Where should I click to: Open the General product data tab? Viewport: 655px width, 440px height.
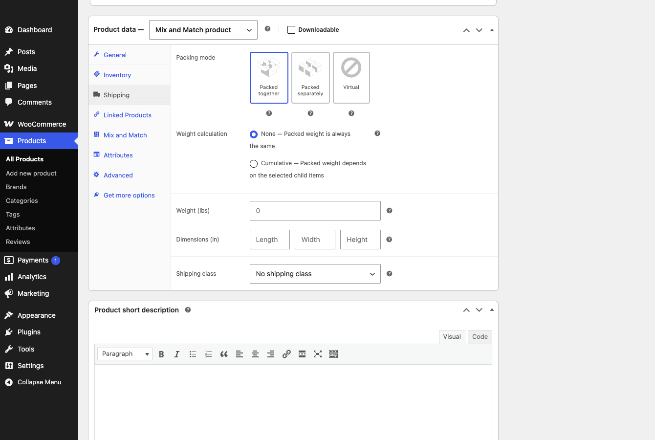tap(130, 55)
